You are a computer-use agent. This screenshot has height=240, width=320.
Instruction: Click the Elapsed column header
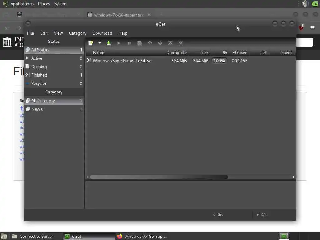[240, 52]
